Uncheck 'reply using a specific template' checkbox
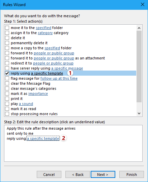 tap(7, 73)
